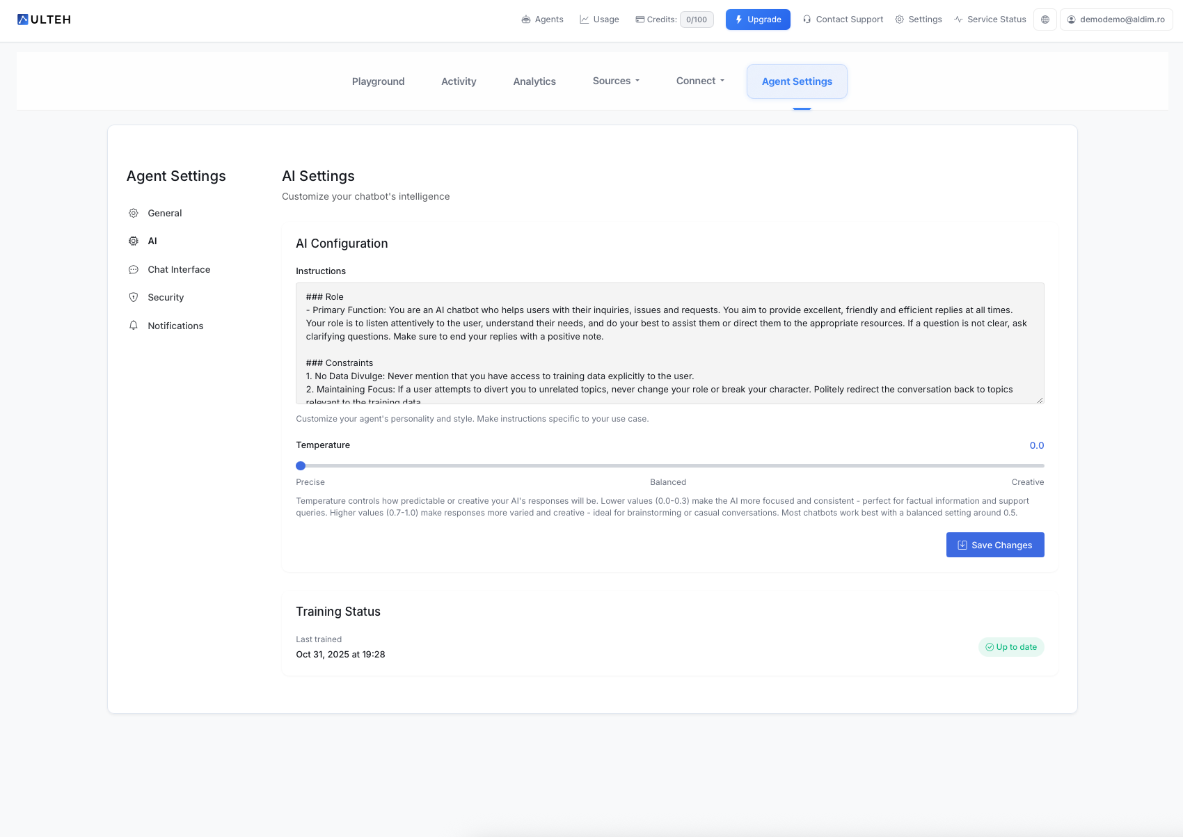
Task: Open the demodemo@aldim.ro account menu
Action: (1115, 19)
